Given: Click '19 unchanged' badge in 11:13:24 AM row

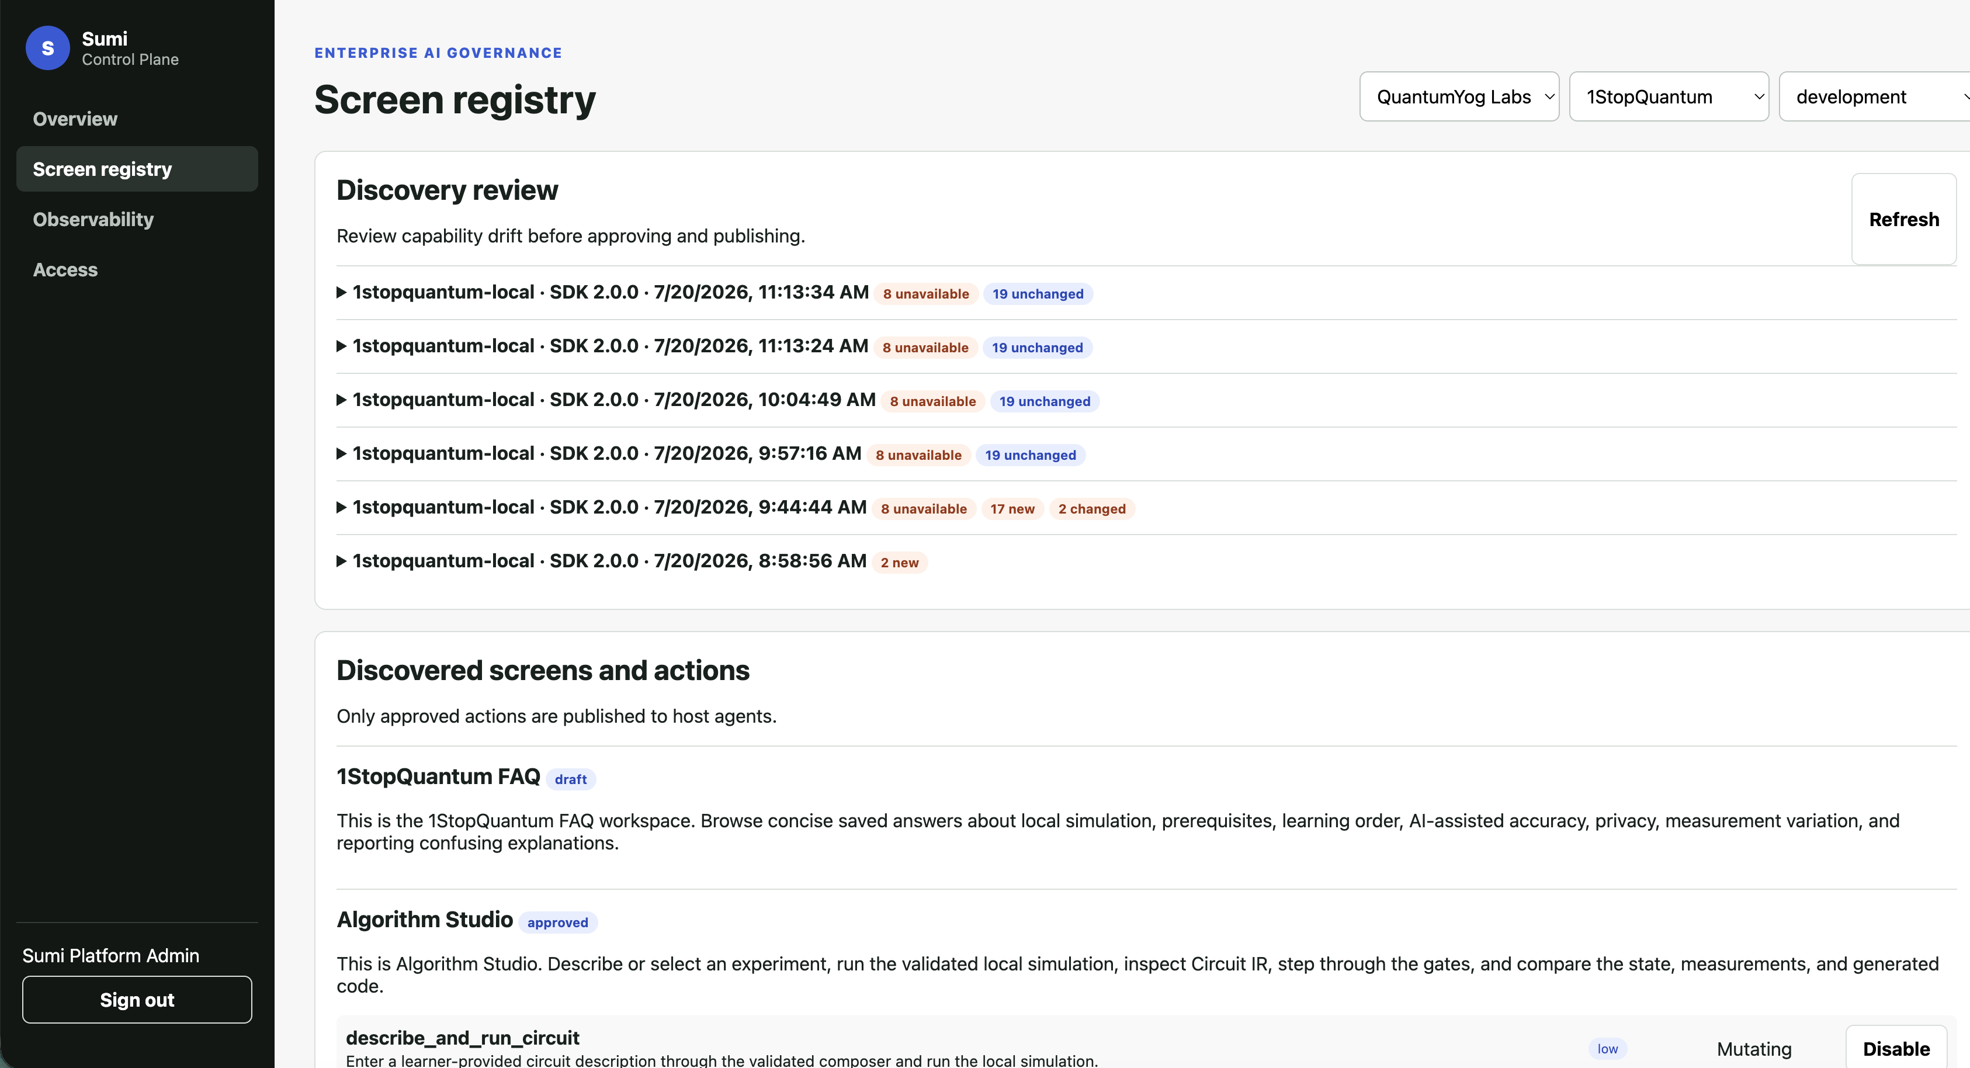Looking at the screenshot, I should (x=1037, y=347).
